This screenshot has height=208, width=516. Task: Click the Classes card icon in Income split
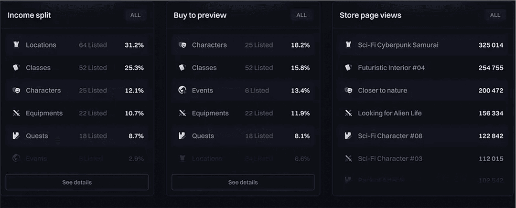click(x=16, y=68)
